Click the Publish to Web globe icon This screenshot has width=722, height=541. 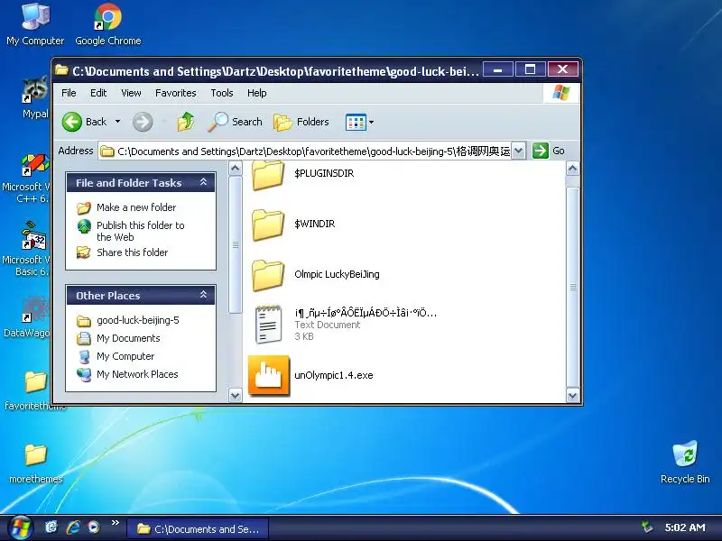tap(84, 226)
